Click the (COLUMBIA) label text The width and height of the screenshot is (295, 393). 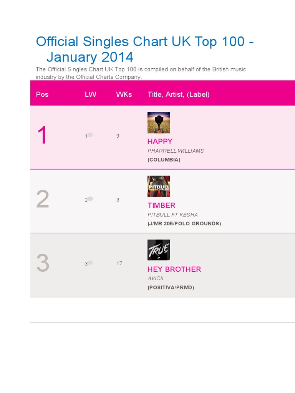coord(164,160)
